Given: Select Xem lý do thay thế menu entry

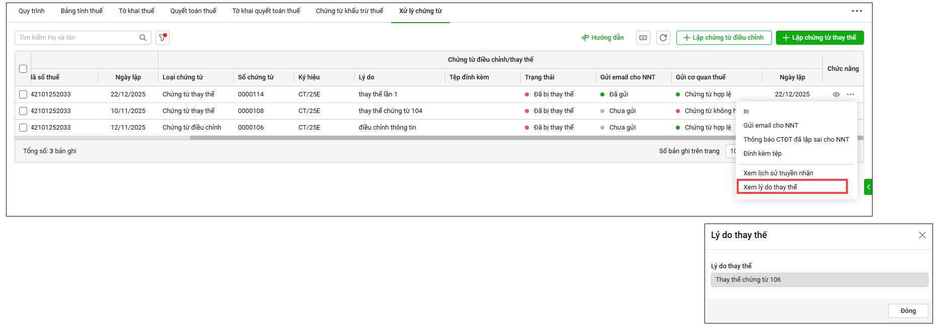Looking at the screenshot, I should click(792, 187).
